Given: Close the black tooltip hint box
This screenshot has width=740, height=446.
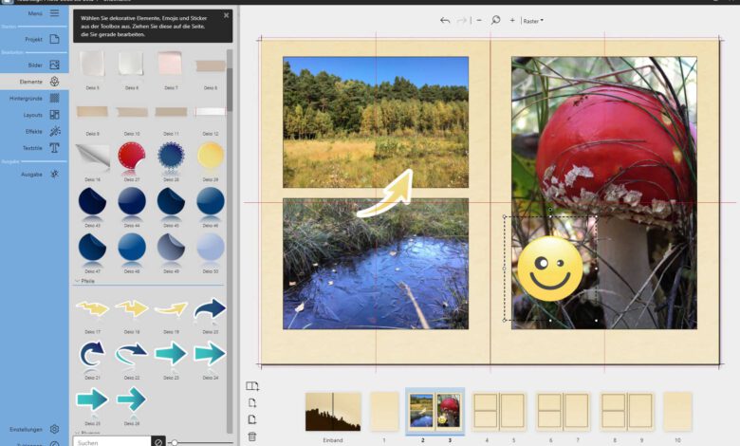Looking at the screenshot, I should pyautogui.click(x=227, y=15).
